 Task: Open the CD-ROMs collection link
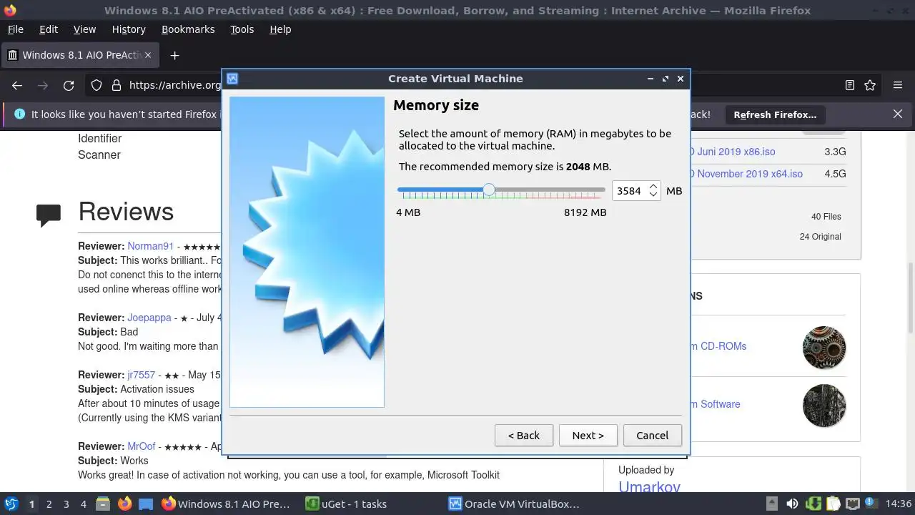tap(718, 346)
